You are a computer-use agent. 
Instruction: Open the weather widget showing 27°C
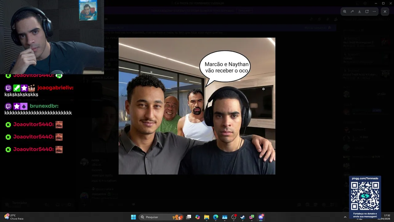[14, 217]
